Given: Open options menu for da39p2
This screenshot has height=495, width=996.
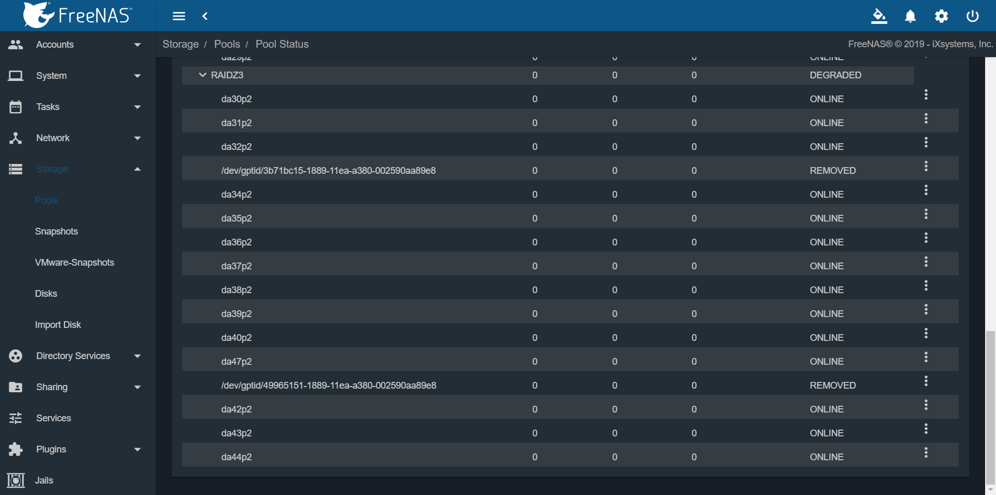Looking at the screenshot, I should (x=926, y=309).
